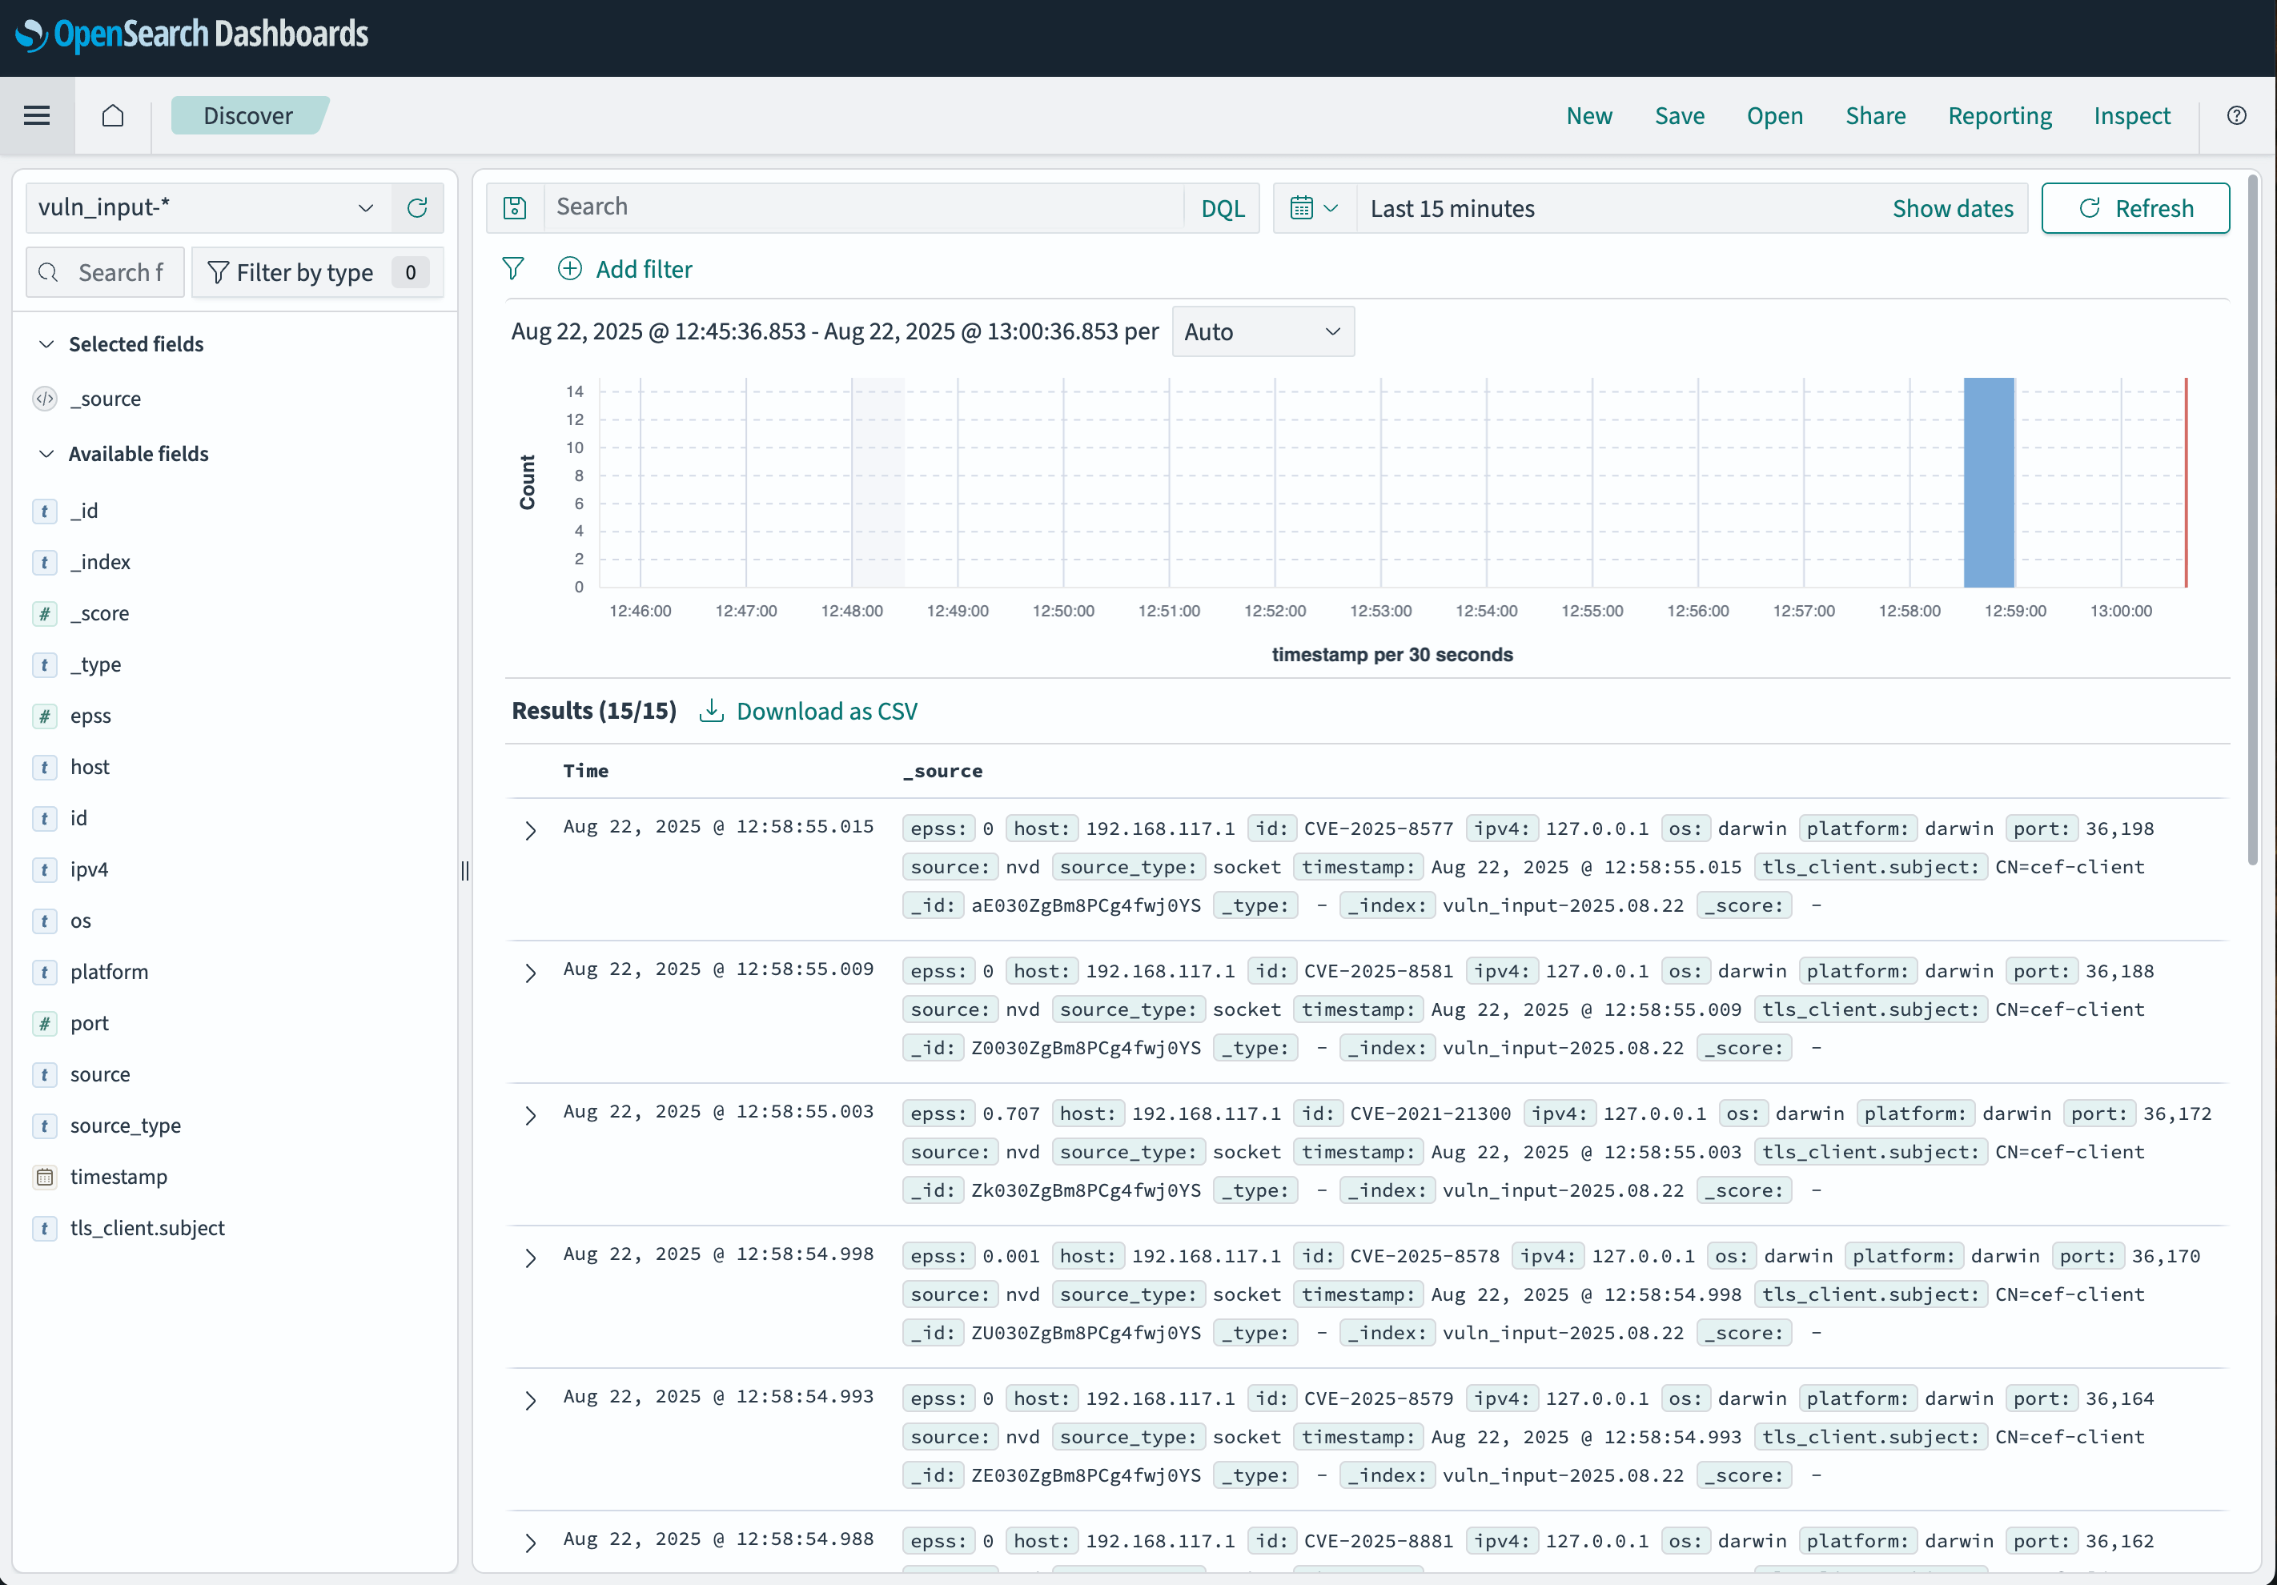The width and height of the screenshot is (2277, 1585).
Task: Refresh the index pattern list icon
Action: (x=417, y=208)
